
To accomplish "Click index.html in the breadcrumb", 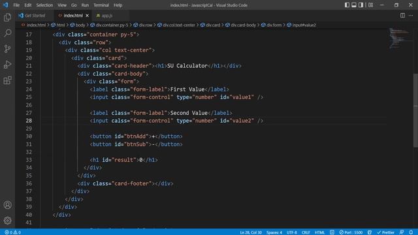I will click(37, 25).
